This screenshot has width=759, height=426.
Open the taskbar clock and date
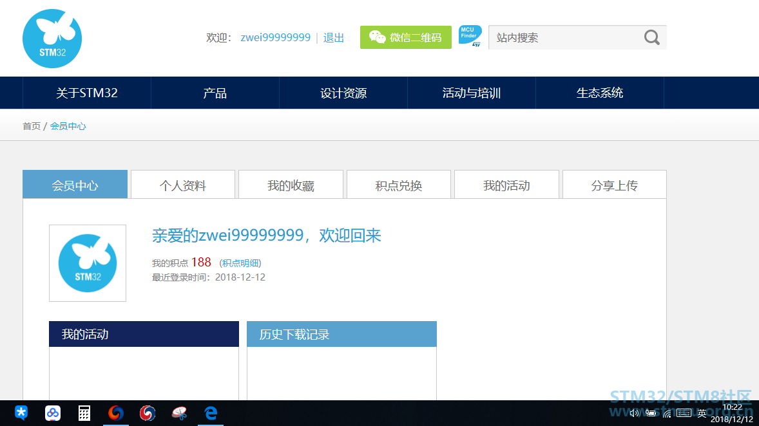pos(732,413)
